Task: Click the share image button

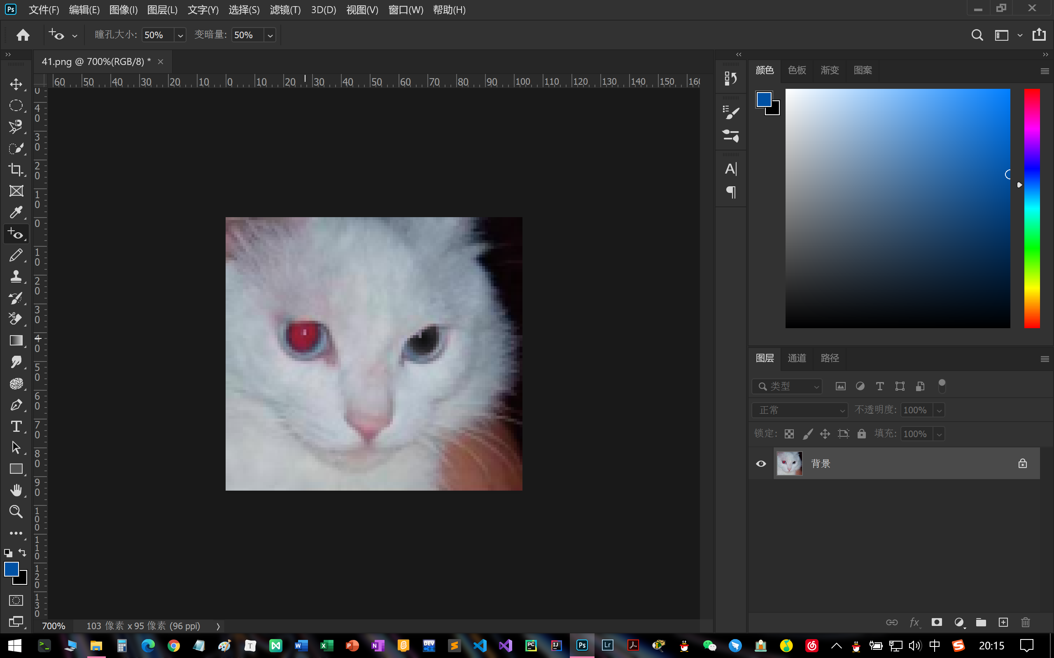Action: (1039, 35)
